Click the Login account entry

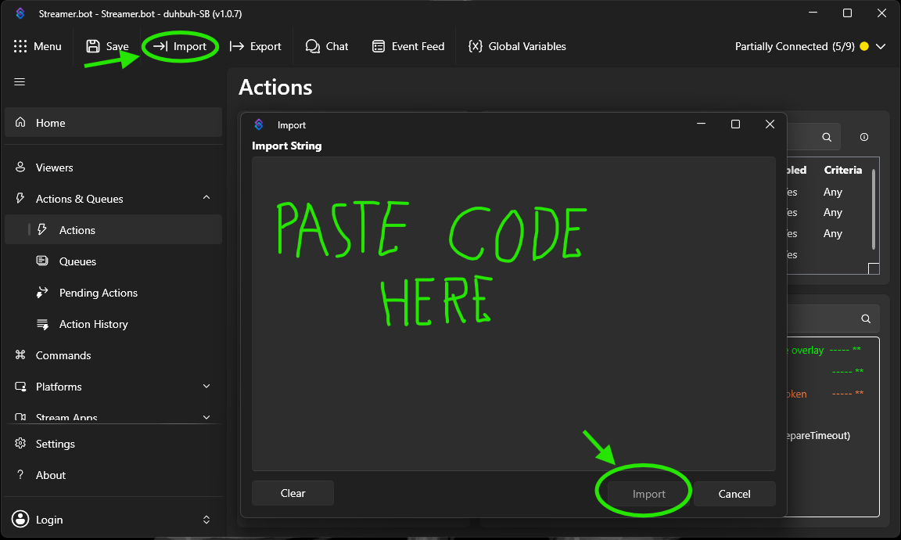[x=113, y=520]
